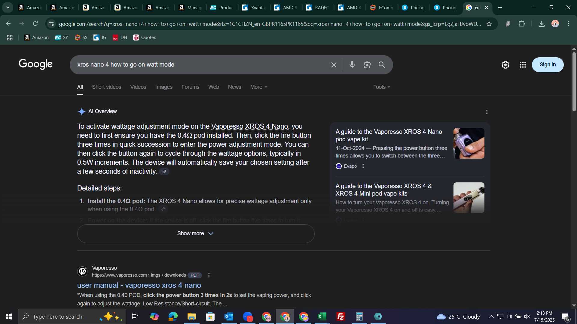Toggle muted volume icon in system tray
Image resolution: width=577 pixels, height=324 pixels.
[x=527, y=316]
